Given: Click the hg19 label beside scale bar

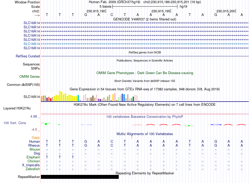Looking at the screenshot, I should tap(183, 7).
